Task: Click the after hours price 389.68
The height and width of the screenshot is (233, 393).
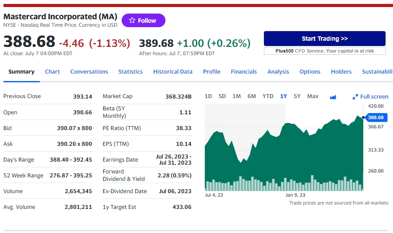Action: [x=156, y=43]
